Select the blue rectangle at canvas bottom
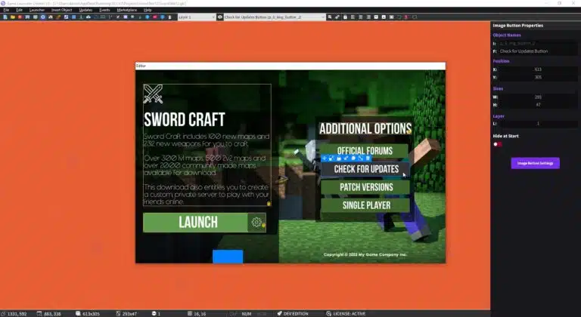Image resolution: width=581 pixels, height=317 pixels. tap(228, 257)
